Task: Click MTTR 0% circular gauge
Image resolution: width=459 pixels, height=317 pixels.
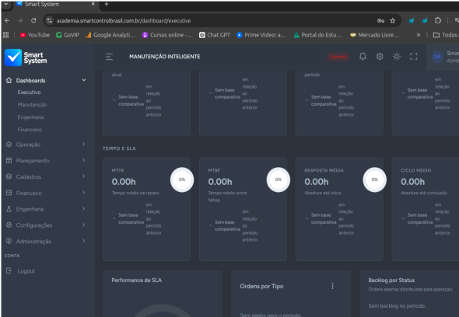Action: coord(182,179)
